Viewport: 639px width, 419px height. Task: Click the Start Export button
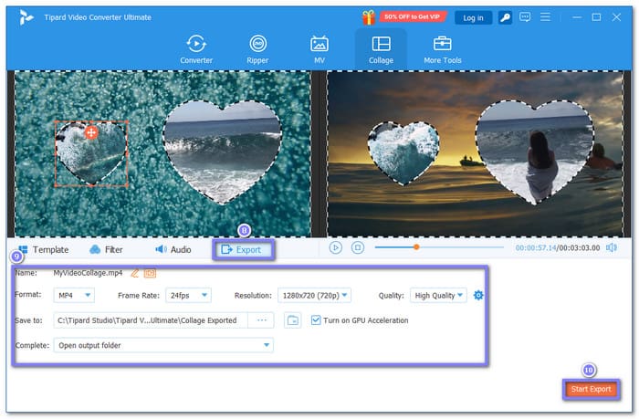coord(588,389)
